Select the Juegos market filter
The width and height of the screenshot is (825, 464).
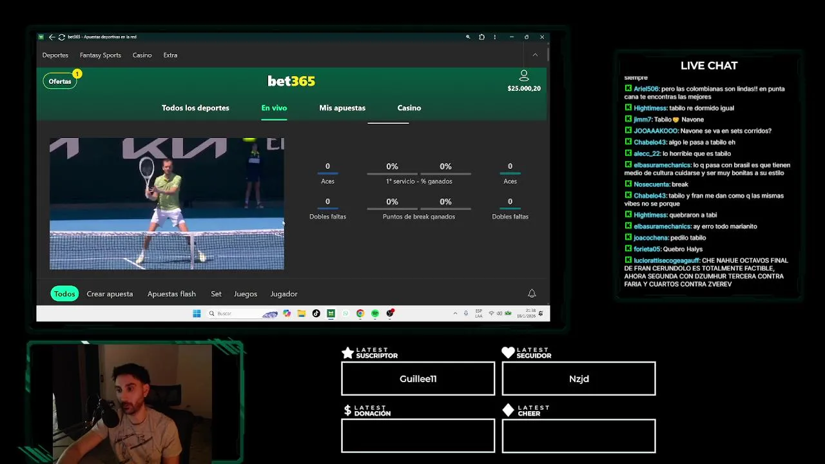click(x=246, y=294)
